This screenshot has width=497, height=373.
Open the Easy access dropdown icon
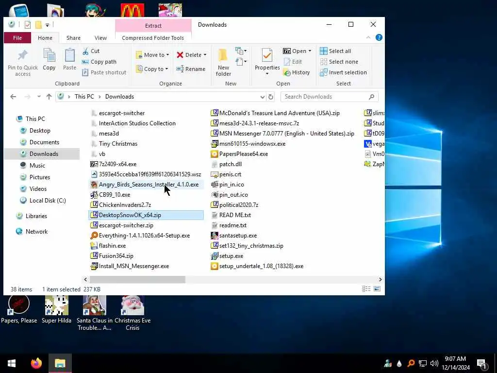pyautogui.click(x=241, y=61)
